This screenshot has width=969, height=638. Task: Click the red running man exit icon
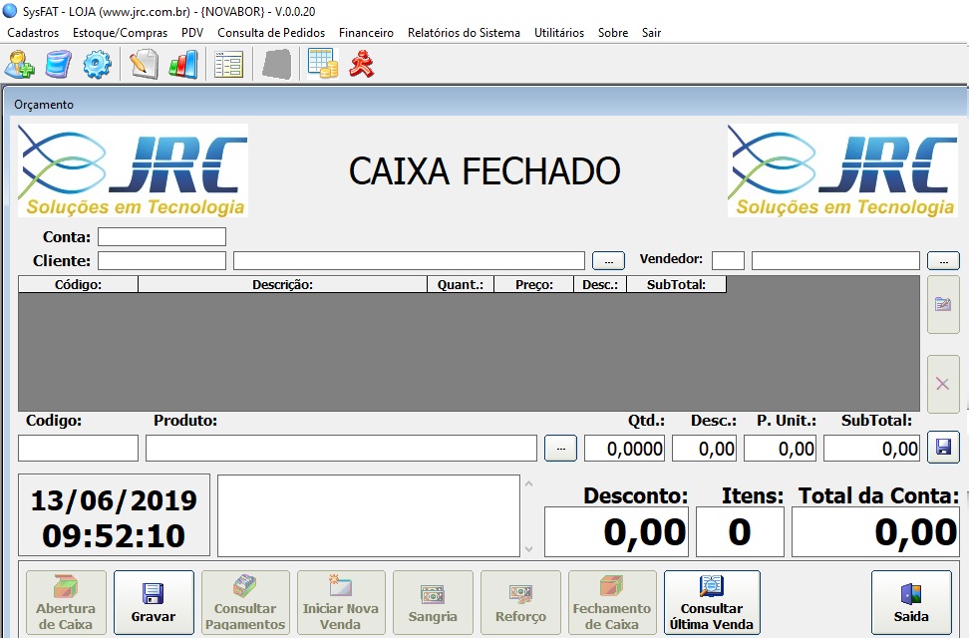coord(362,64)
